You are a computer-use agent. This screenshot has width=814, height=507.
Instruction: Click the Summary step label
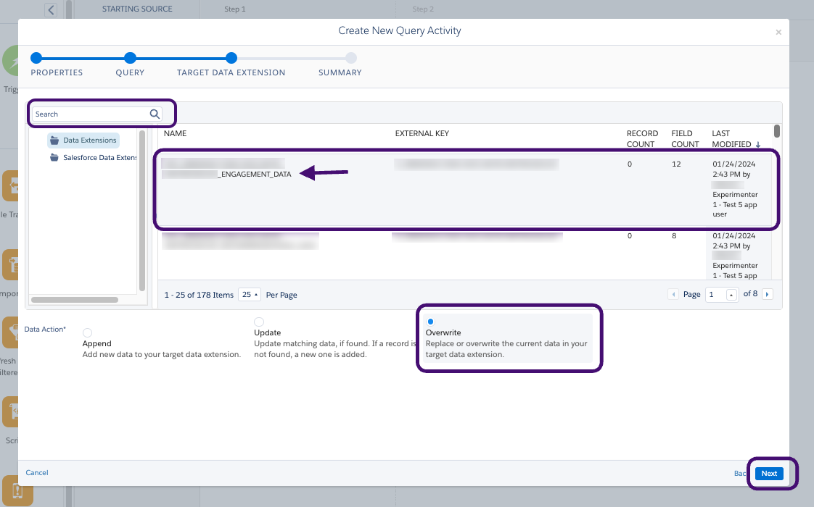340,72
